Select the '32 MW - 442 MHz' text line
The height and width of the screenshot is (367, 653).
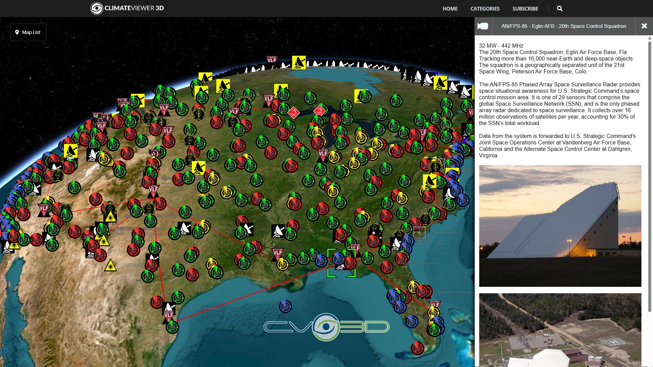tap(501, 46)
